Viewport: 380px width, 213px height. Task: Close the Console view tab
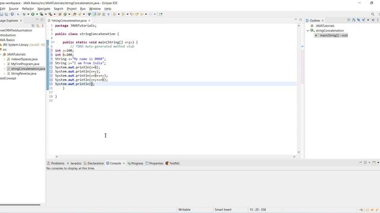click(123, 163)
